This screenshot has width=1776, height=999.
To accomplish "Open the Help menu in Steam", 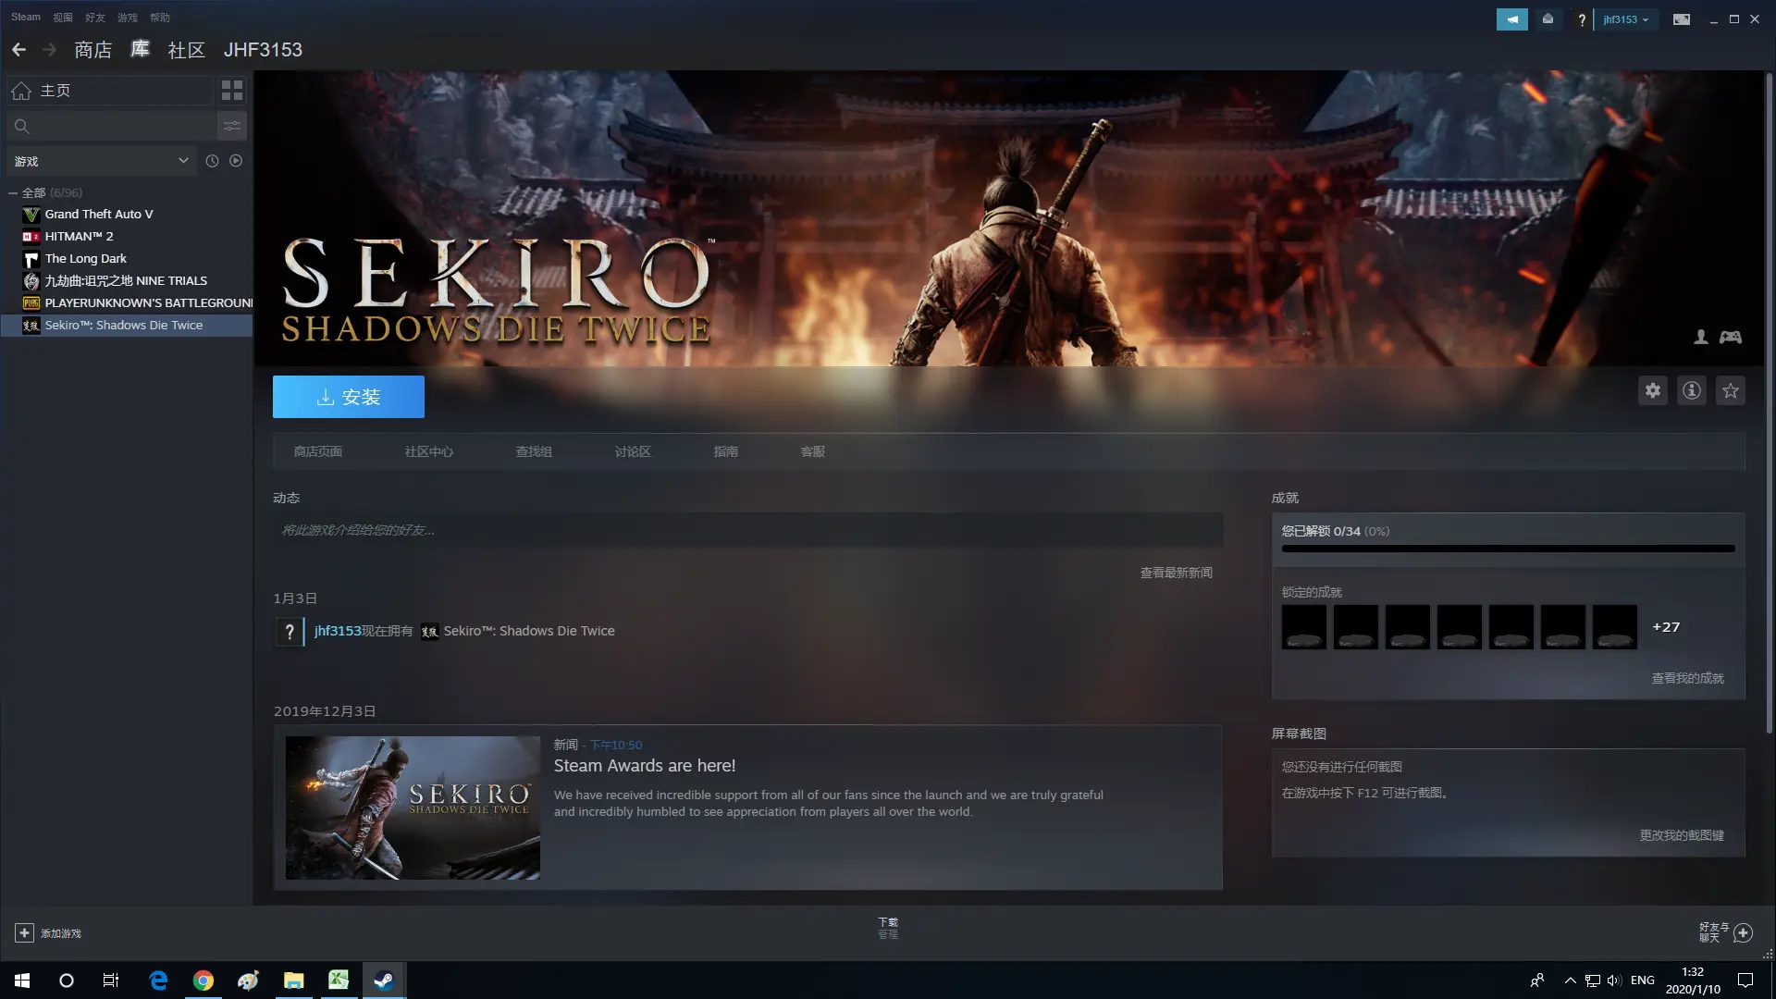I will (x=160, y=18).
